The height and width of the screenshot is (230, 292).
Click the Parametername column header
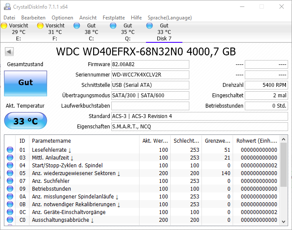click(84, 141)
